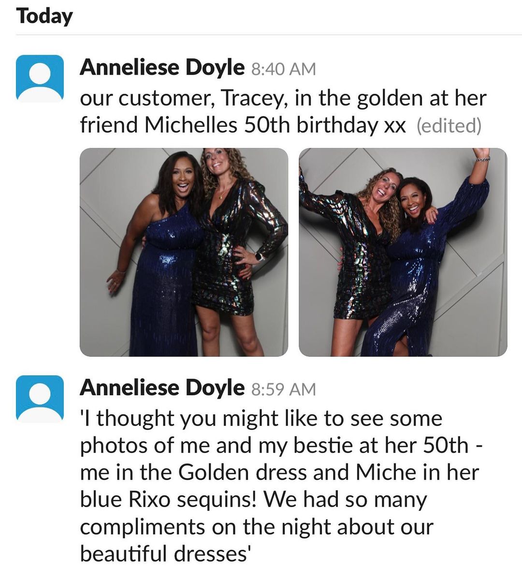
Task: Click Anneliese Doyle's name on the 8:59 AM message
Action: [x=162, y=388]
